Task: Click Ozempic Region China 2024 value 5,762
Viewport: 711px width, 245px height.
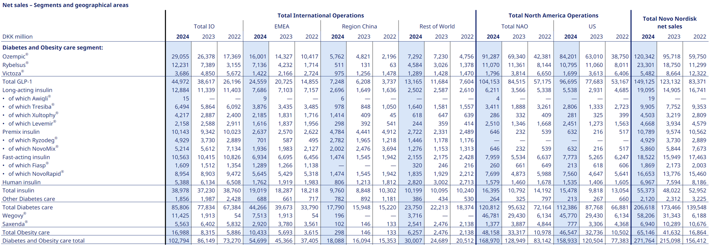Action: tap(337, 56)
